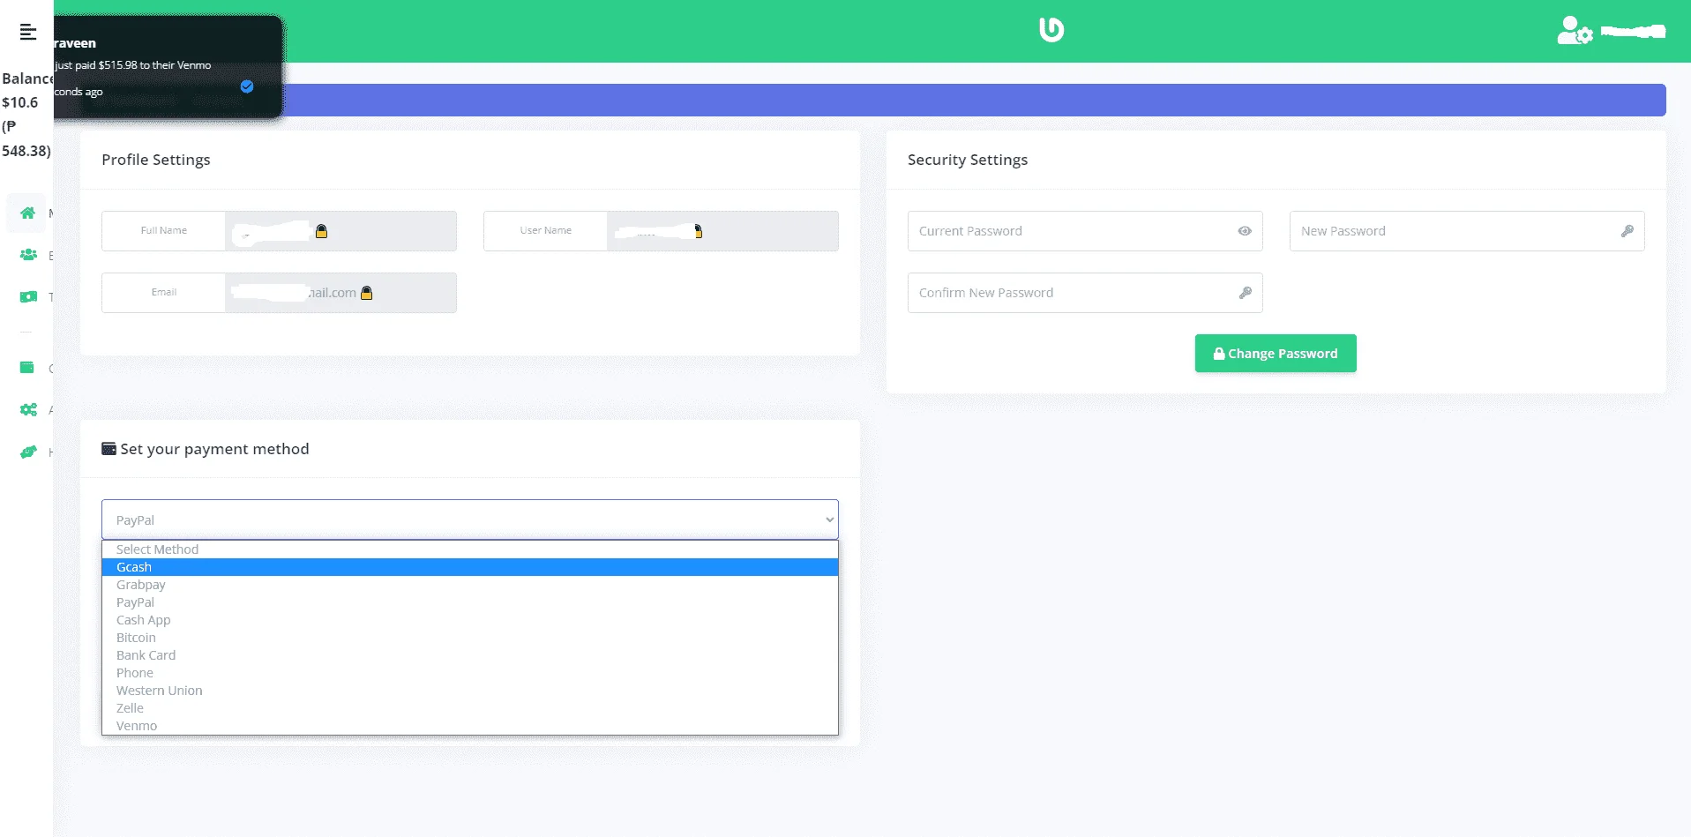Click the lock icon in User Name field
1691x837 pixels.
(x=699, y=231)
